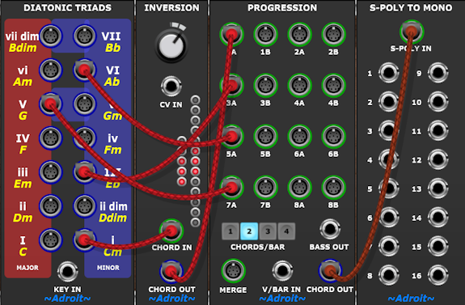465x305 pixels.
Task: Click the i Cm minor socket with cable
Action: coord(85,240)
